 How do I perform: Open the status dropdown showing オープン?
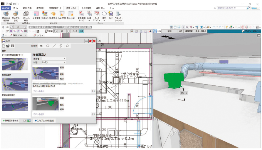[x=54, y=62]
